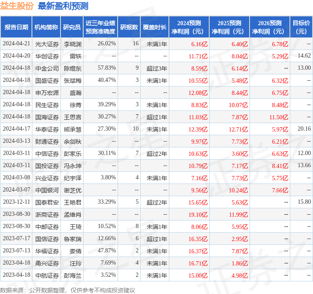Click the 机构简称 column header
This screenshot has height=294, width=313.
46,27
